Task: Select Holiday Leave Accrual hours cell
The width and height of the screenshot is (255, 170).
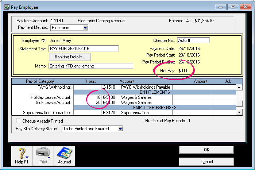Action: (87, 97)
